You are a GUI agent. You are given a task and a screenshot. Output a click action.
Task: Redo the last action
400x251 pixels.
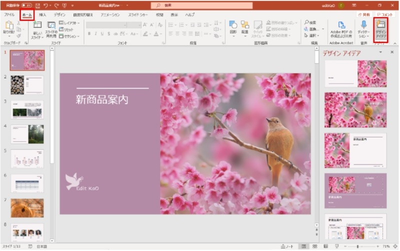(56, 5)
